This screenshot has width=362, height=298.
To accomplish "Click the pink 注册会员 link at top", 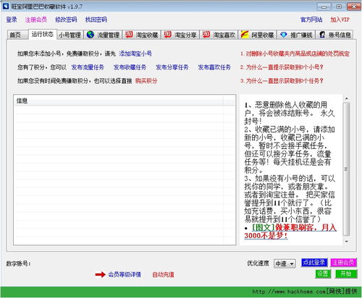I will [x=36, y=20].
